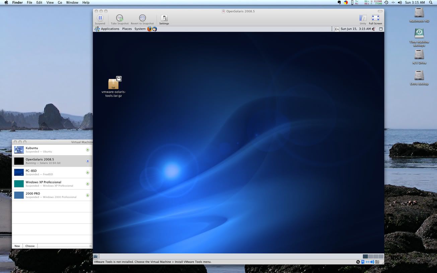
Task: Start the Windows XP Professional VM
Action: coord(87,184)
